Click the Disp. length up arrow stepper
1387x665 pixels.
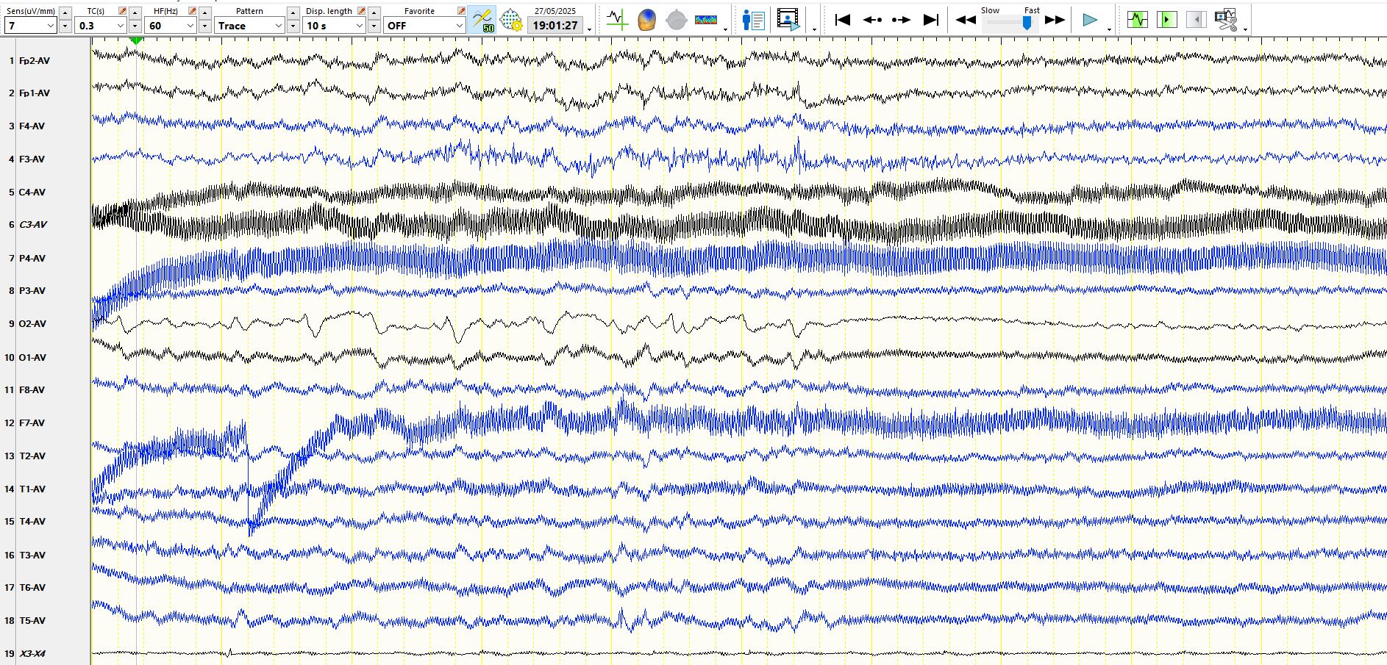click(x=374, y=12)
